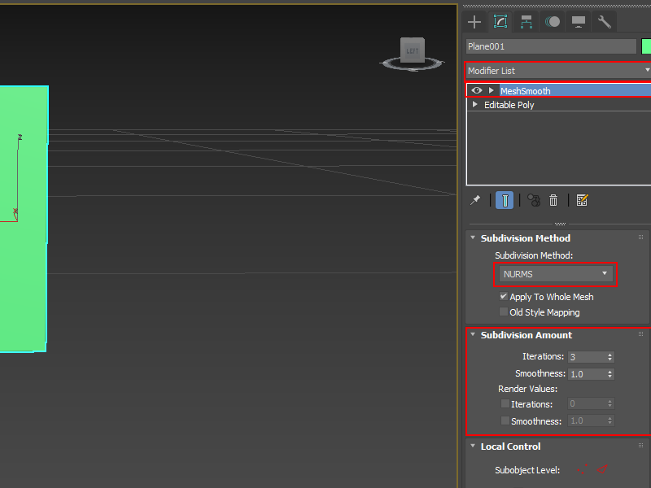651x488 pixels.
Task: Enable Render Values Iterations checkbox
Action: coord(505,403)
